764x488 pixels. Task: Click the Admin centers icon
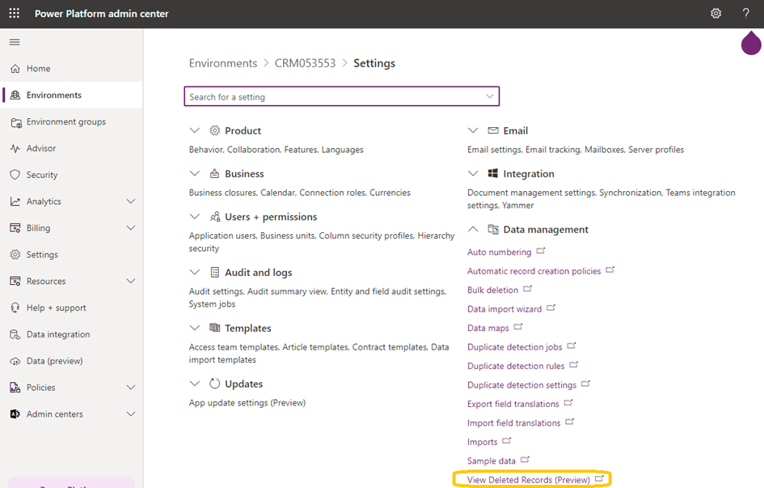(x=15, y=414)
